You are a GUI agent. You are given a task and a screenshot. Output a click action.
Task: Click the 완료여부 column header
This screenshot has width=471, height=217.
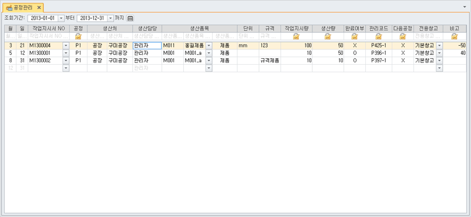[x=355, y=29]
